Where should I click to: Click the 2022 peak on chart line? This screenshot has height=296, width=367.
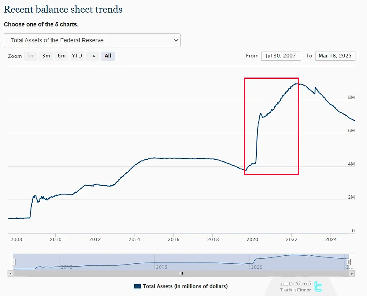[x=297, y=83]
